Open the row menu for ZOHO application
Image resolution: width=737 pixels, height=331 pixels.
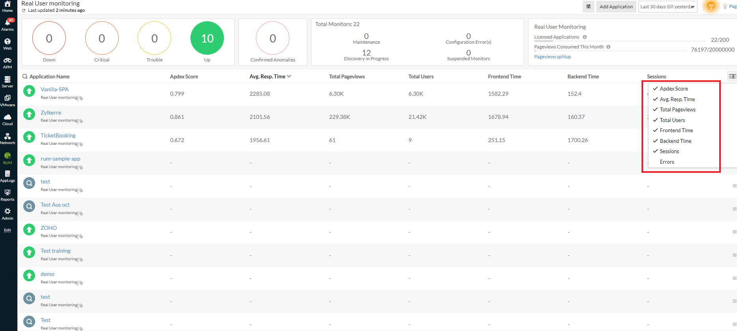(734, 232)
